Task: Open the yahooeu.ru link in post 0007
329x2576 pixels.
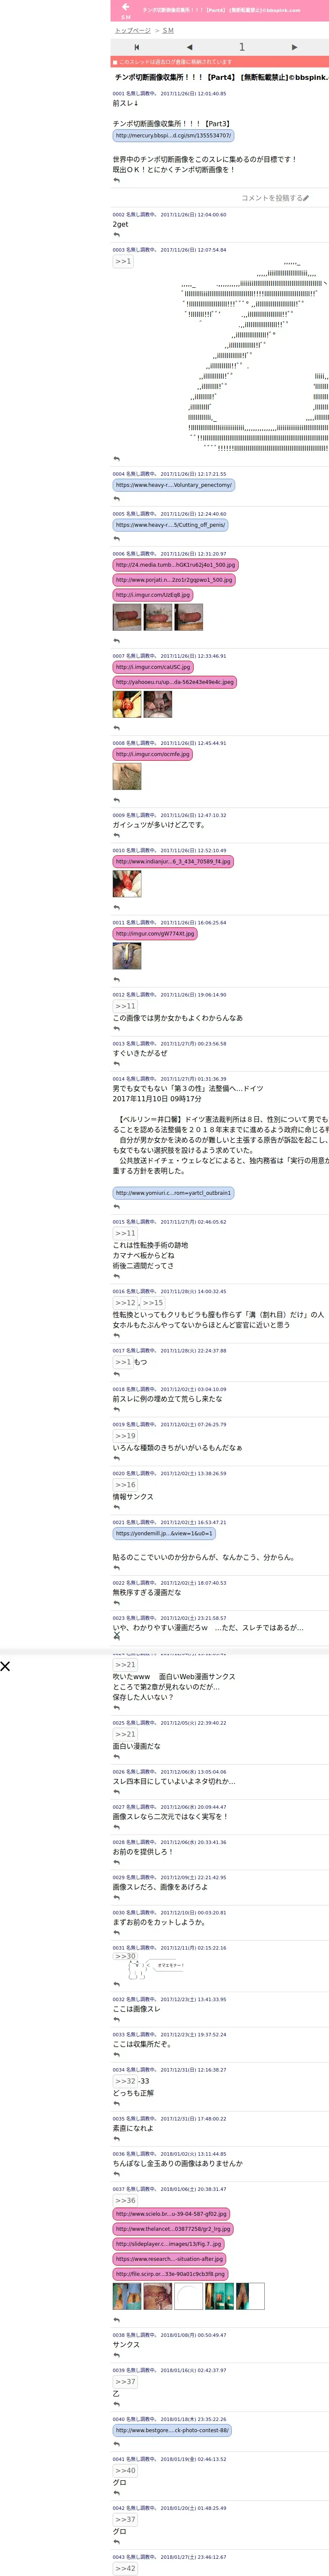Action: point(174,682)
